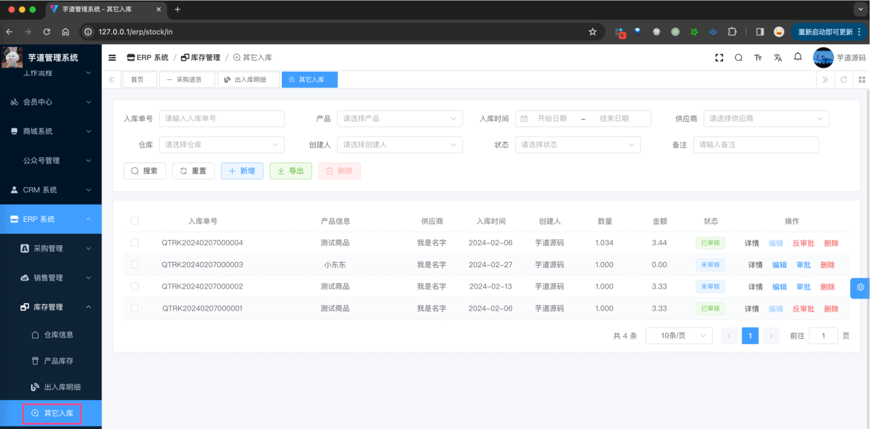The image size is (870, 429).
Task: Click the font size icon in header
Action: pyautogui.click(x=758, y=58)
